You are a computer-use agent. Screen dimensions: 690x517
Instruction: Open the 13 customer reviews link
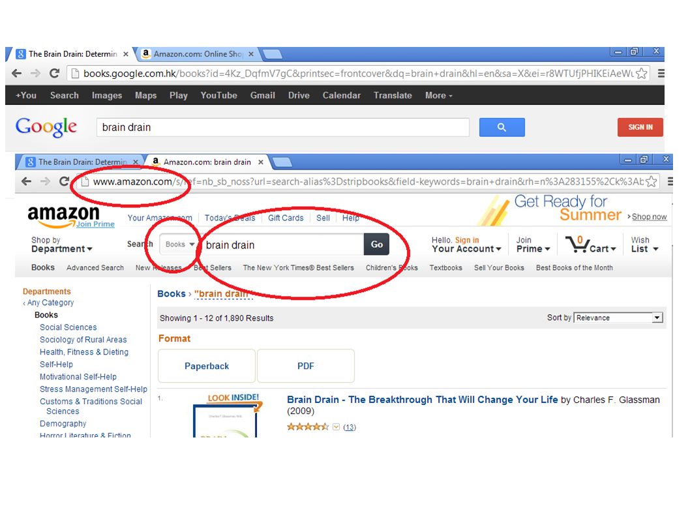350,427
